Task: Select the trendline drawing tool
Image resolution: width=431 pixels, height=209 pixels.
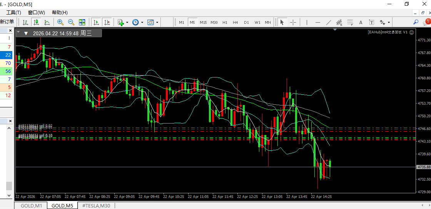Action: click(x=329, y=23)
